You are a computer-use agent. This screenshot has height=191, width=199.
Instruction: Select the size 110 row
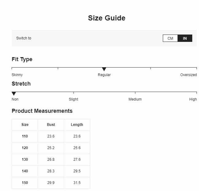(25, 136)
